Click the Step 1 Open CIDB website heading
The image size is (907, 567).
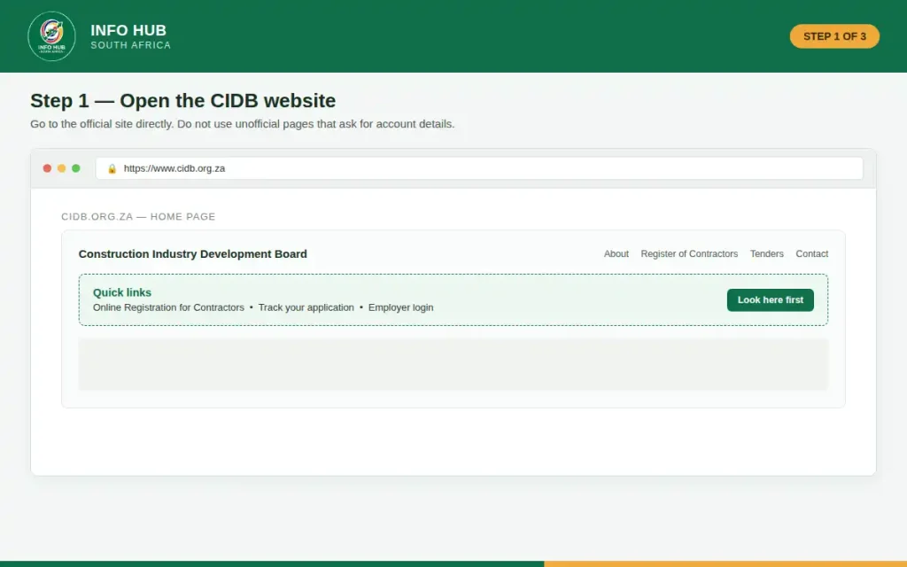click(x=182, y=101)
